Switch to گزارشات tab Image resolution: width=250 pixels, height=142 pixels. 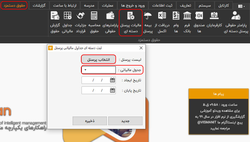pyautogui.click(x=39, y=5)
